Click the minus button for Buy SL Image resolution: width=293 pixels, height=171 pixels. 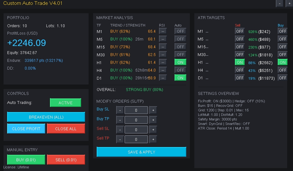[120, 110]
